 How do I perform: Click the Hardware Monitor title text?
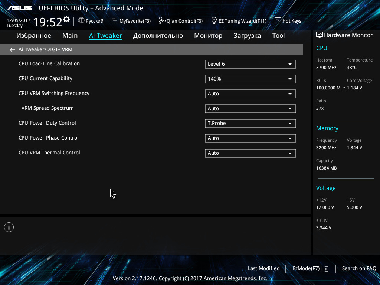(348, 35)
